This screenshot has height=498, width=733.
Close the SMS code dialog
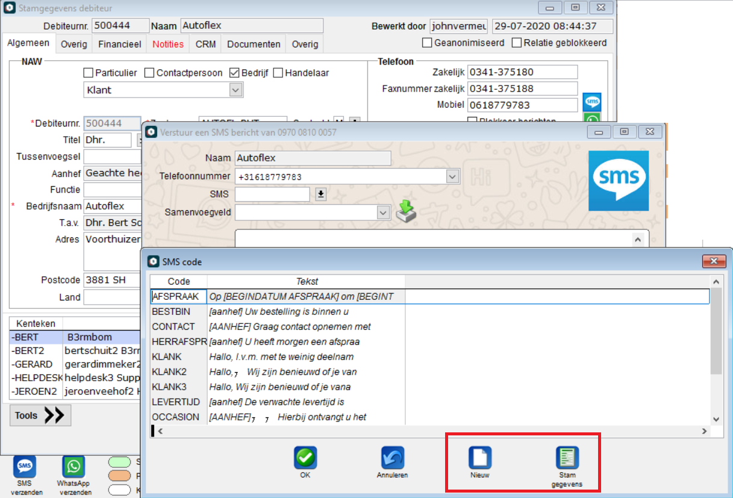pyautogui.click(x=714, y=261)
